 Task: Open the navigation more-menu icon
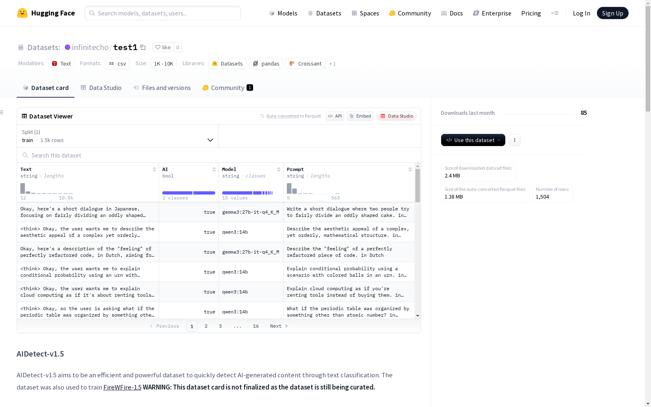[555, 13]
